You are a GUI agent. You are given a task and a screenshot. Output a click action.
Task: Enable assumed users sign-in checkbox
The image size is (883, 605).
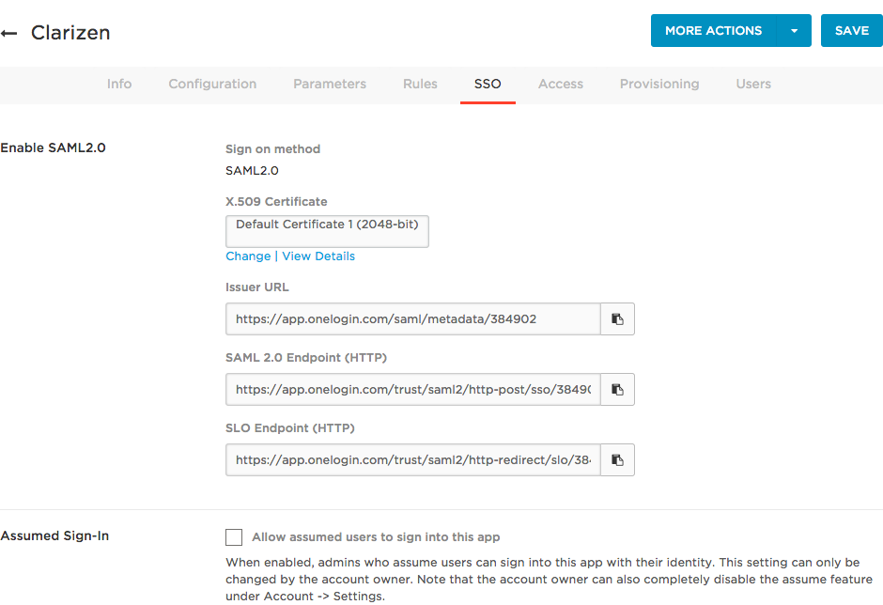click(234, 536)
